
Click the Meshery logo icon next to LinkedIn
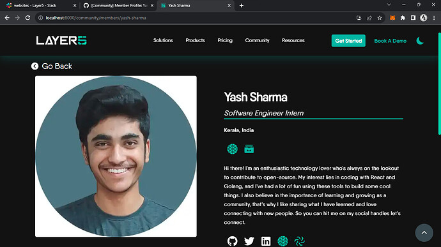[x=282, y=241]
